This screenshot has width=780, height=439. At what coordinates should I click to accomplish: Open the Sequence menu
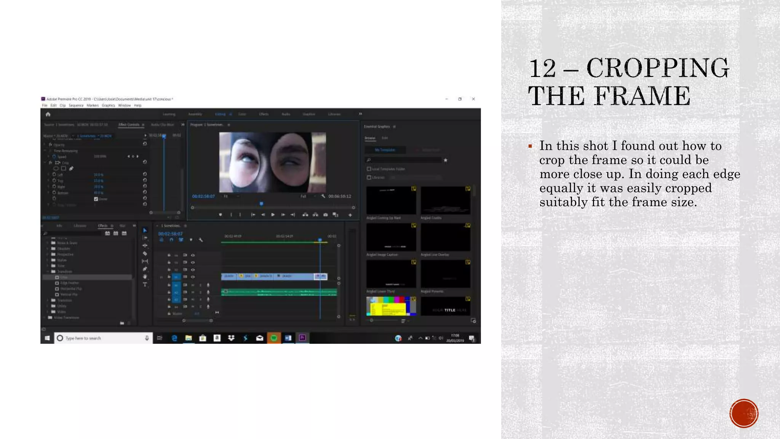tap(76, 106)
